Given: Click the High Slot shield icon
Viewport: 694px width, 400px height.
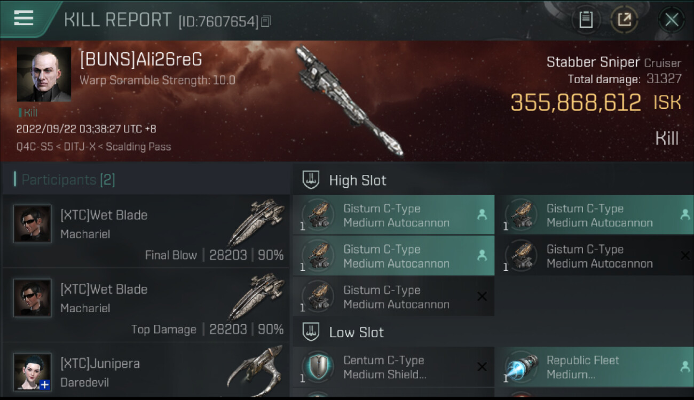Looking at the screenshot, I should point(311,180).
